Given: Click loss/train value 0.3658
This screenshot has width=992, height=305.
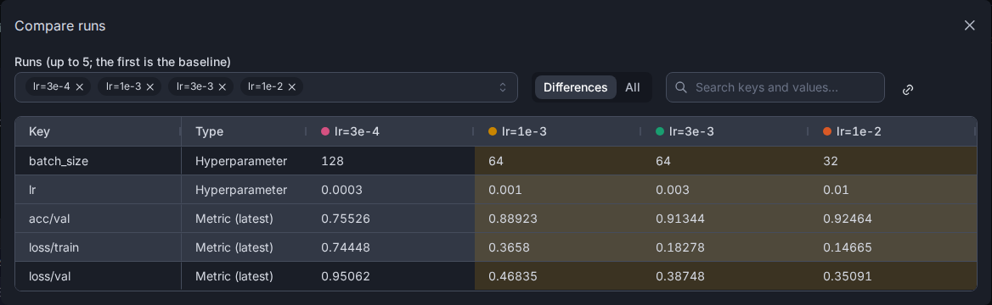Looking at the screenshot, I should click(510, 247).
